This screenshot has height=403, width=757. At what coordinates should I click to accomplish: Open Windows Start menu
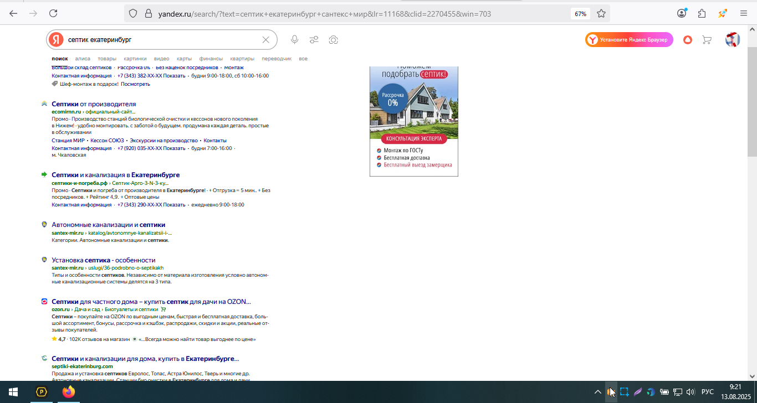(x=13, y=392)
